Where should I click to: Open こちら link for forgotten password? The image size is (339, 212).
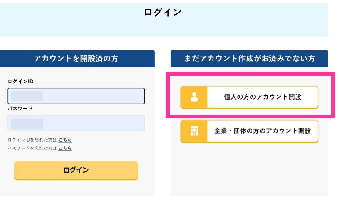click(65, 148)
